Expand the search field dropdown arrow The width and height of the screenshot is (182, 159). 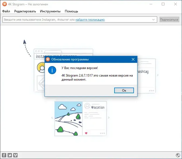coord(153,20)
